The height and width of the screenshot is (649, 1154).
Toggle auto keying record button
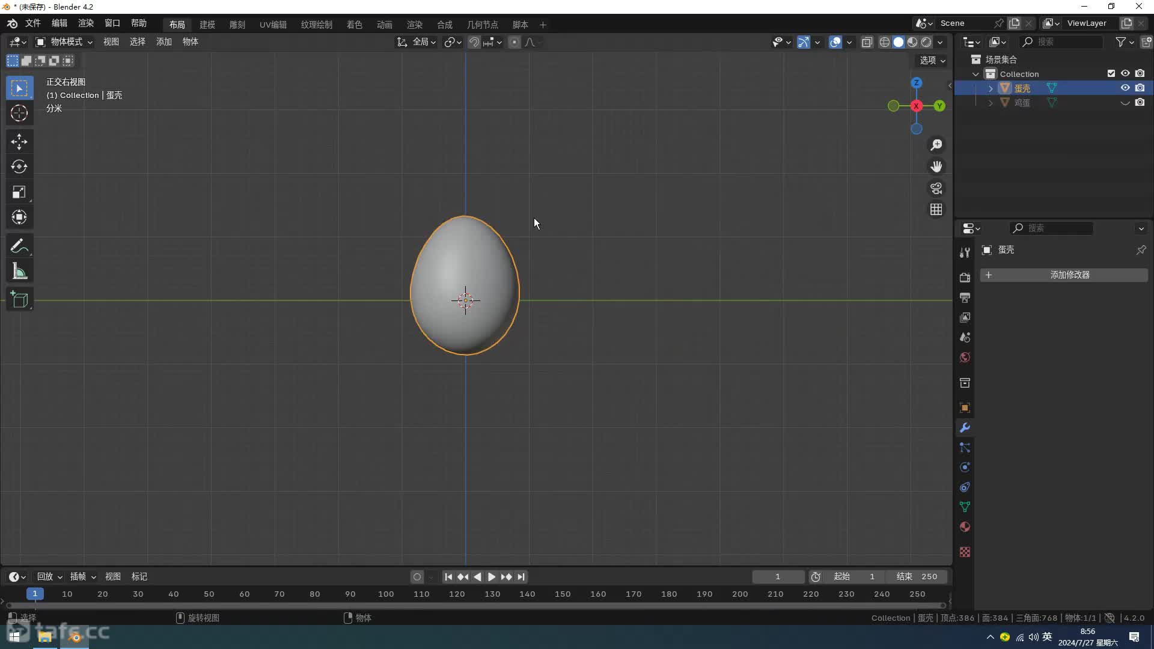click(417, 577)
